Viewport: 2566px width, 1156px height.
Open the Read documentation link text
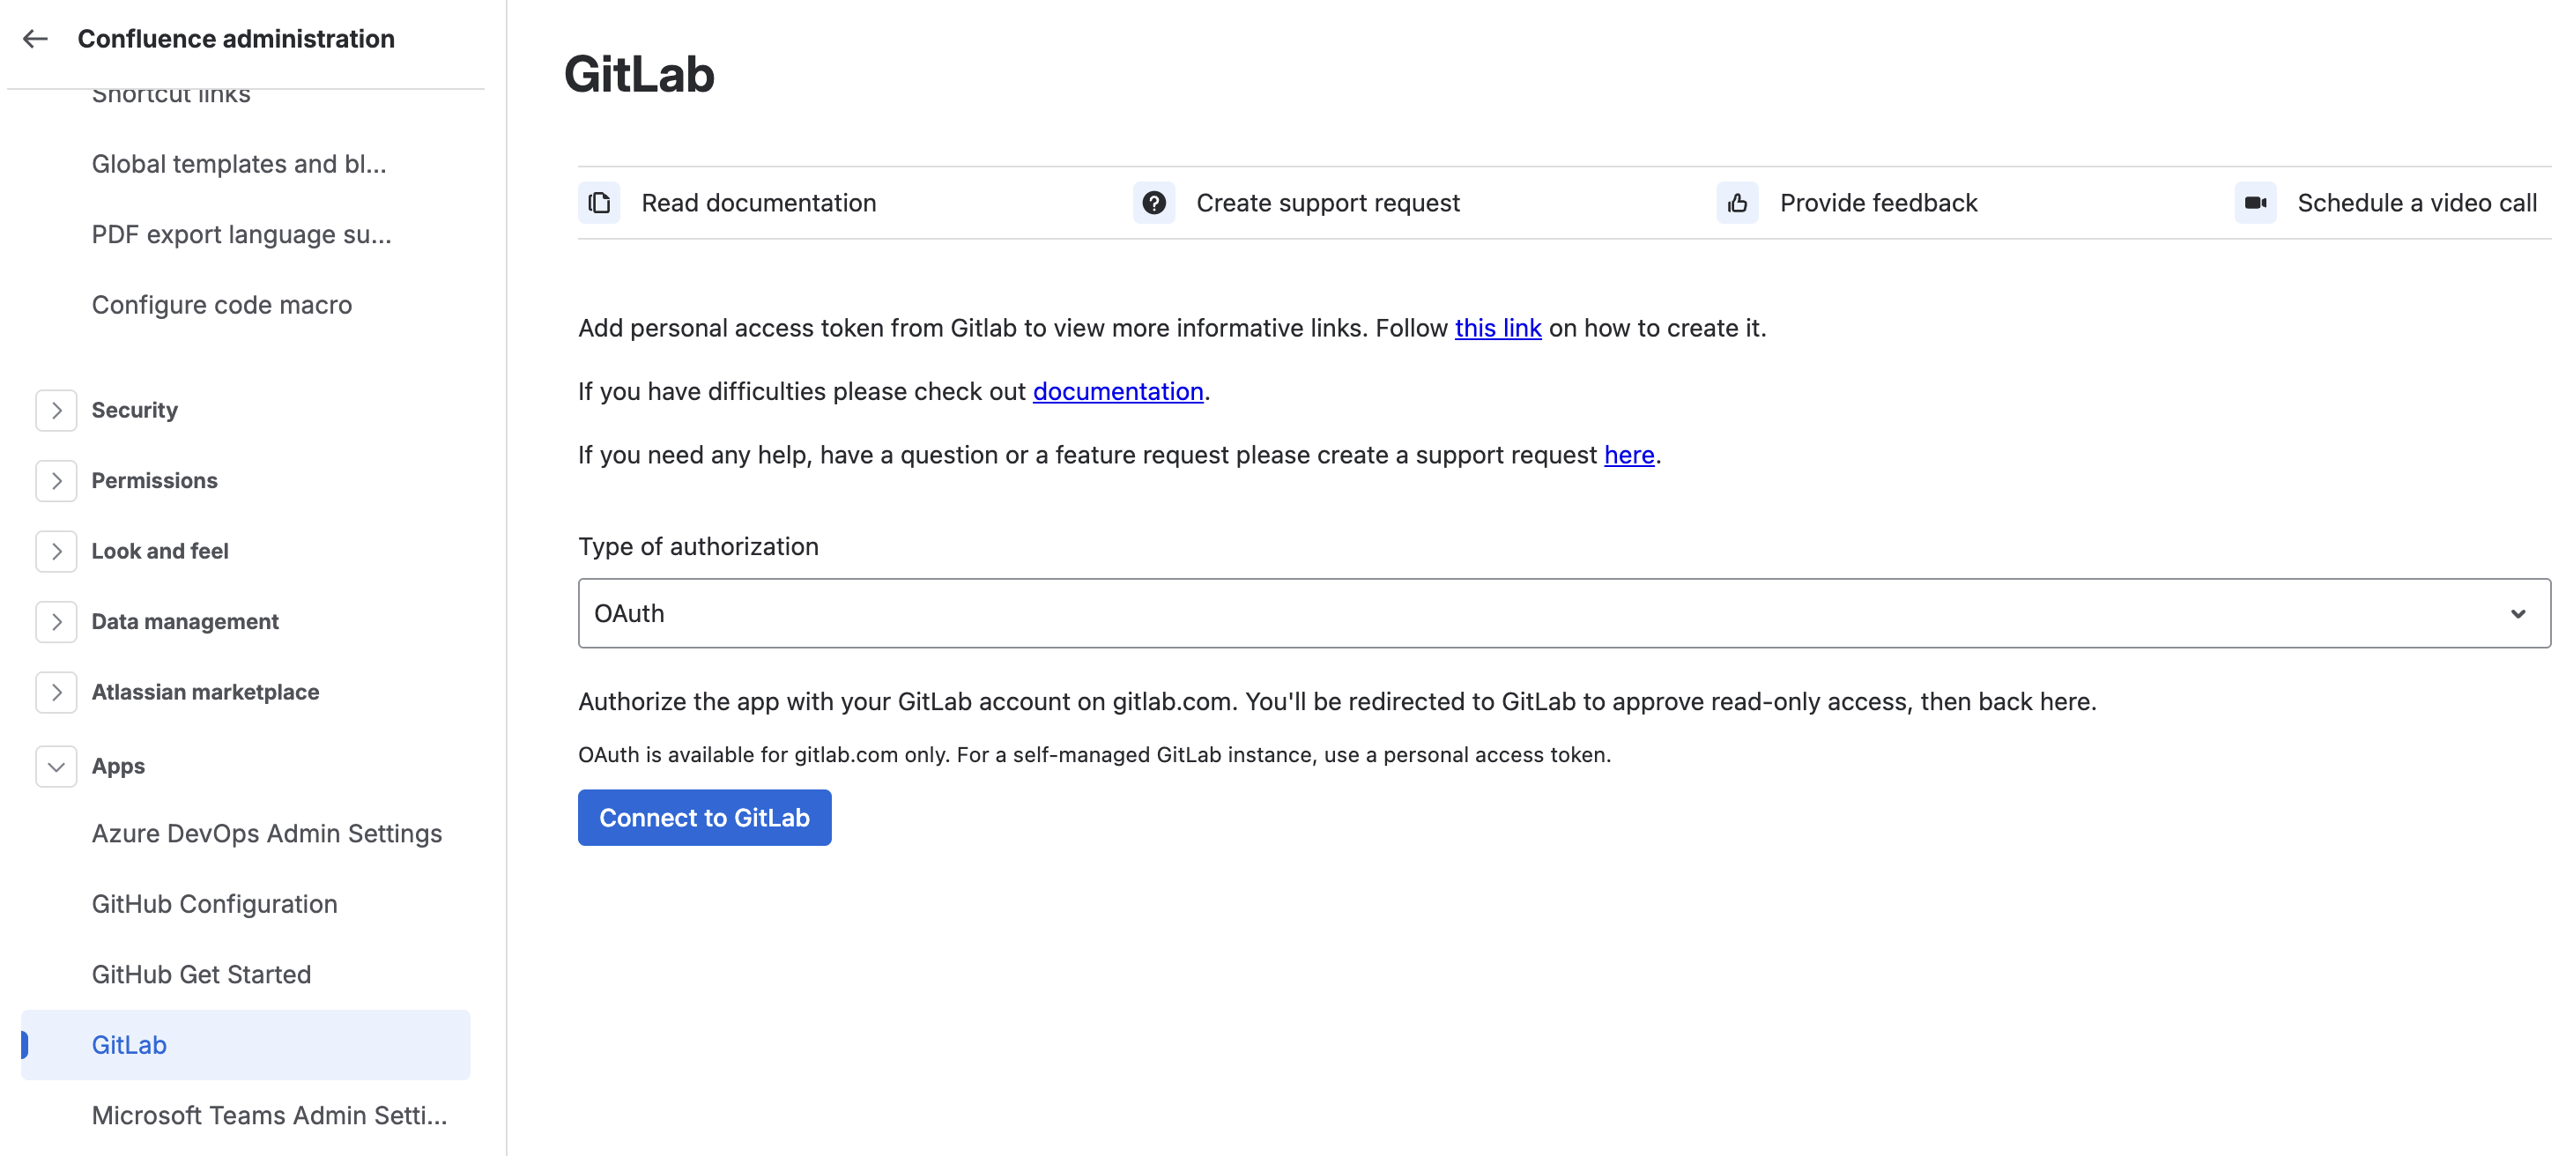pyautogui.click(x=759, y=204)
